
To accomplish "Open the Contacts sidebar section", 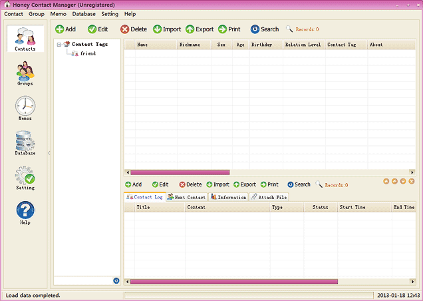I will (x=25, y=39).
